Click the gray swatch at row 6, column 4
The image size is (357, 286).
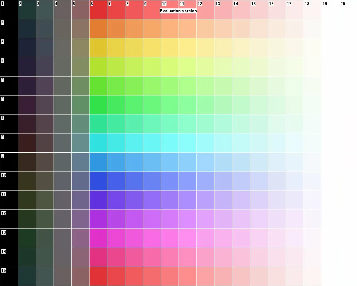point(62,105)
